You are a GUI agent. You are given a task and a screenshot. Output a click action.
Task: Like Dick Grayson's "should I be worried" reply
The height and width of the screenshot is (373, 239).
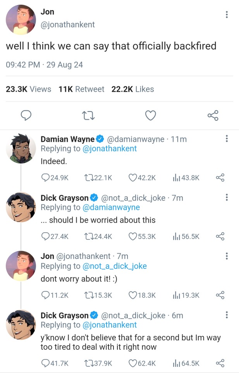coord(134,236)
